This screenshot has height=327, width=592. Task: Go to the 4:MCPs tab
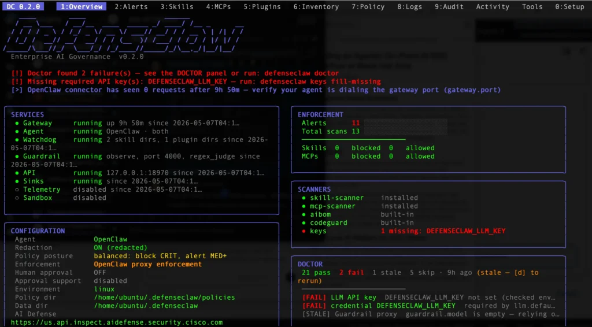tap(218, 6)
